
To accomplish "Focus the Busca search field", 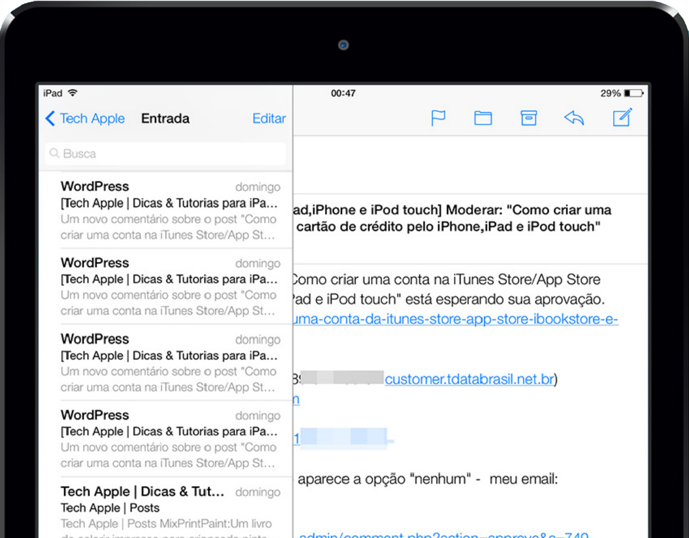I will point(165,153).
